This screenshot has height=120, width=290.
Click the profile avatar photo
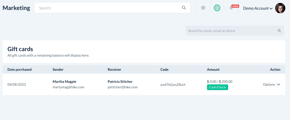tap(280, 8)
